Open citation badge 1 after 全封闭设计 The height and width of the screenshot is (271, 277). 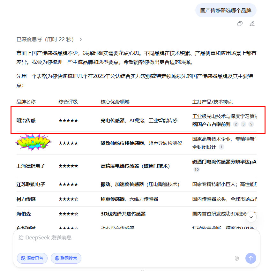point(221,147)
